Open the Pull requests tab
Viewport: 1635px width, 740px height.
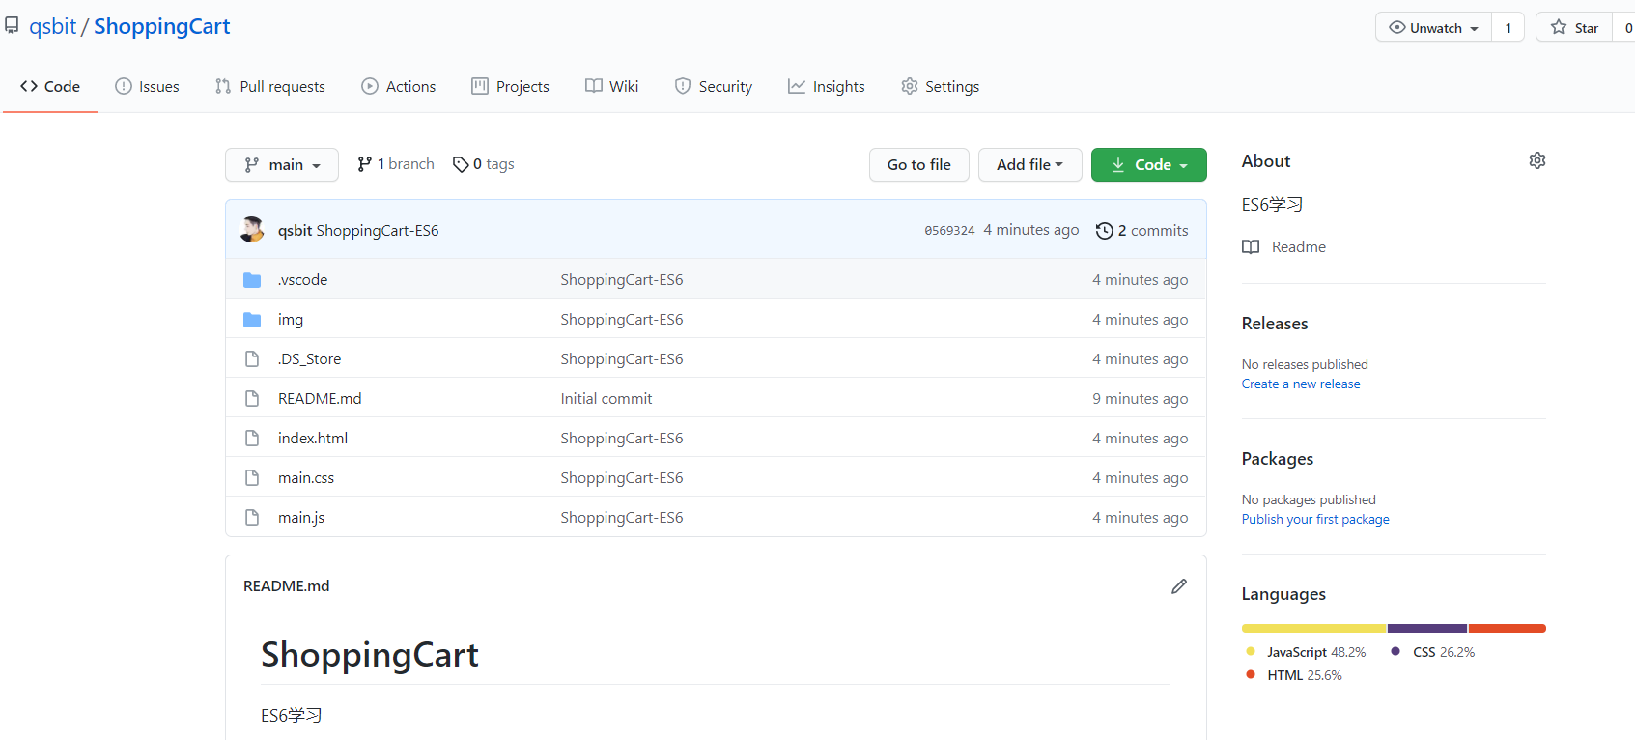pos(270,87)
